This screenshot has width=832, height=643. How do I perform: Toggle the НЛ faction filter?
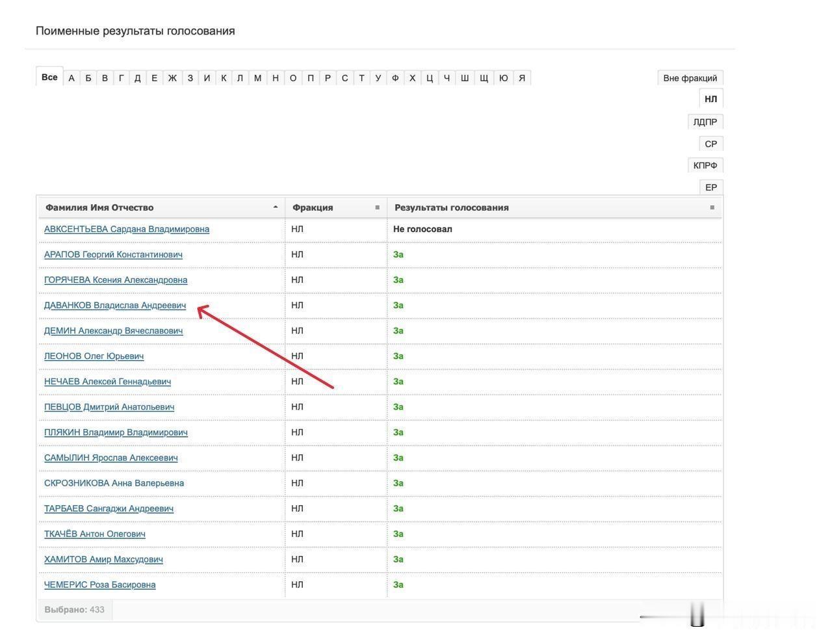(x=711, y=99)
